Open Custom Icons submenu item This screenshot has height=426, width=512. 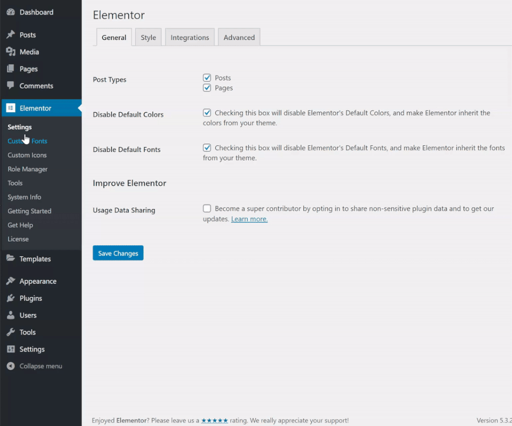(x=27, y=155)
